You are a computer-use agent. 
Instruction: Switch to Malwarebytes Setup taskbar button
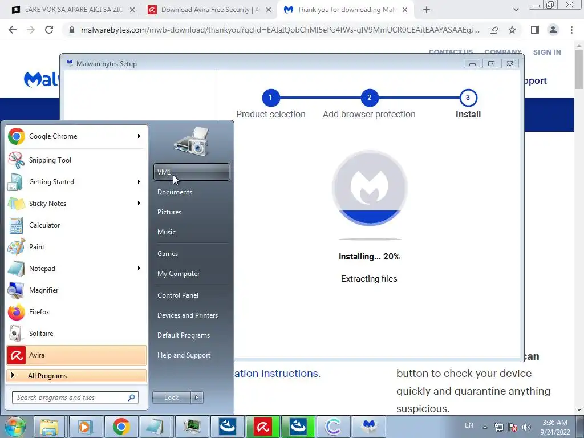coord(369,427)
